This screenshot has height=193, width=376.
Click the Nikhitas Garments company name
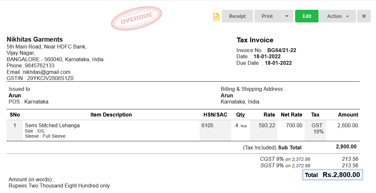pos(35,39)
